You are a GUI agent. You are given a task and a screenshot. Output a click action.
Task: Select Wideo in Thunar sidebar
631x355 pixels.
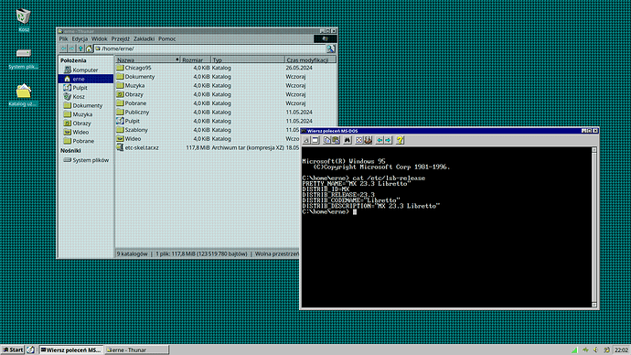click(85, 132)
